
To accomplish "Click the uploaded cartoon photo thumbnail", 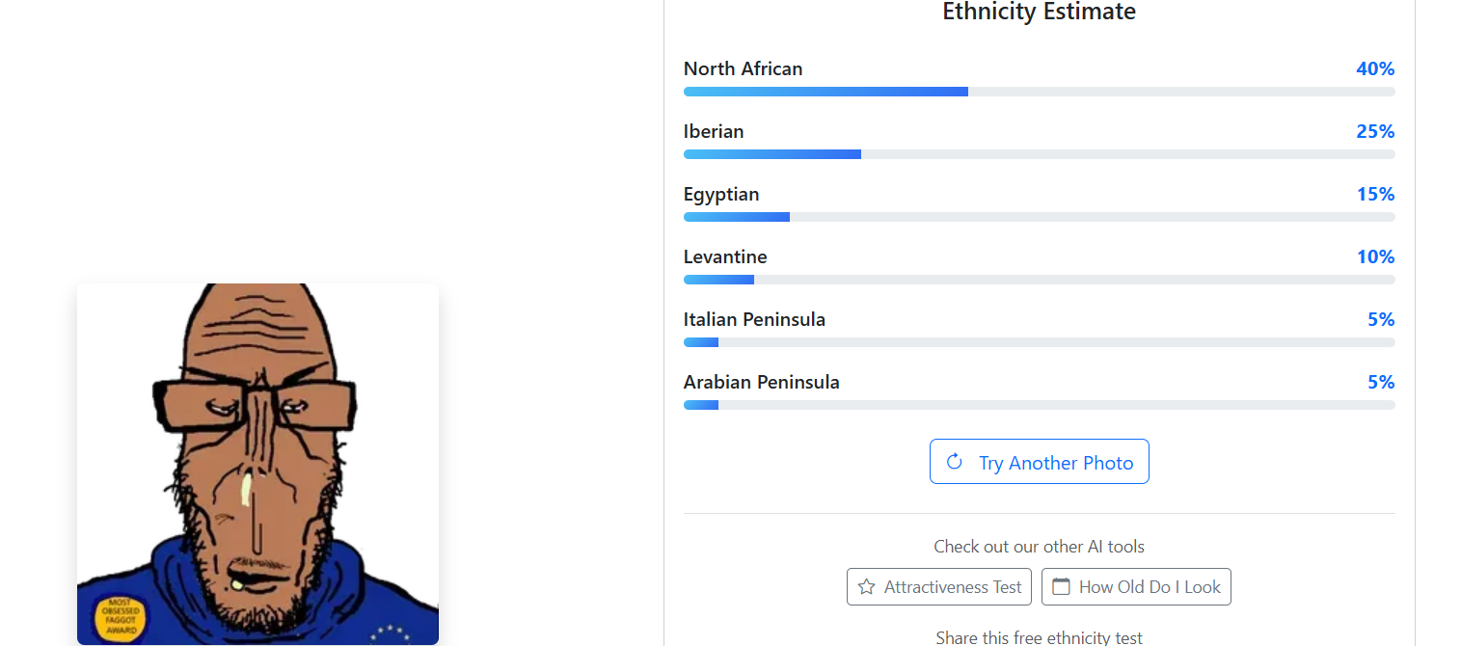I will (257, 464).
